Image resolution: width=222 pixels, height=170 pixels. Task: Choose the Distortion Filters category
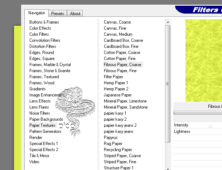pyautogui.click(x=43, y=46)
